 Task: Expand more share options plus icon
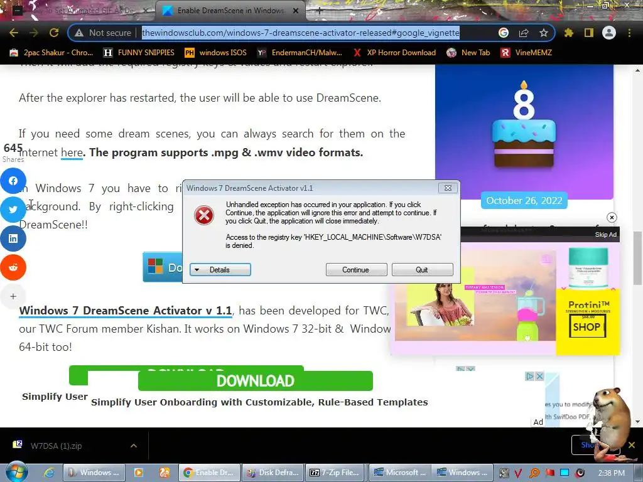(x=13, y=296)
